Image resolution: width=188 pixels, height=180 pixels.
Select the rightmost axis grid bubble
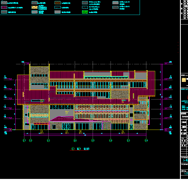point(146,141)
